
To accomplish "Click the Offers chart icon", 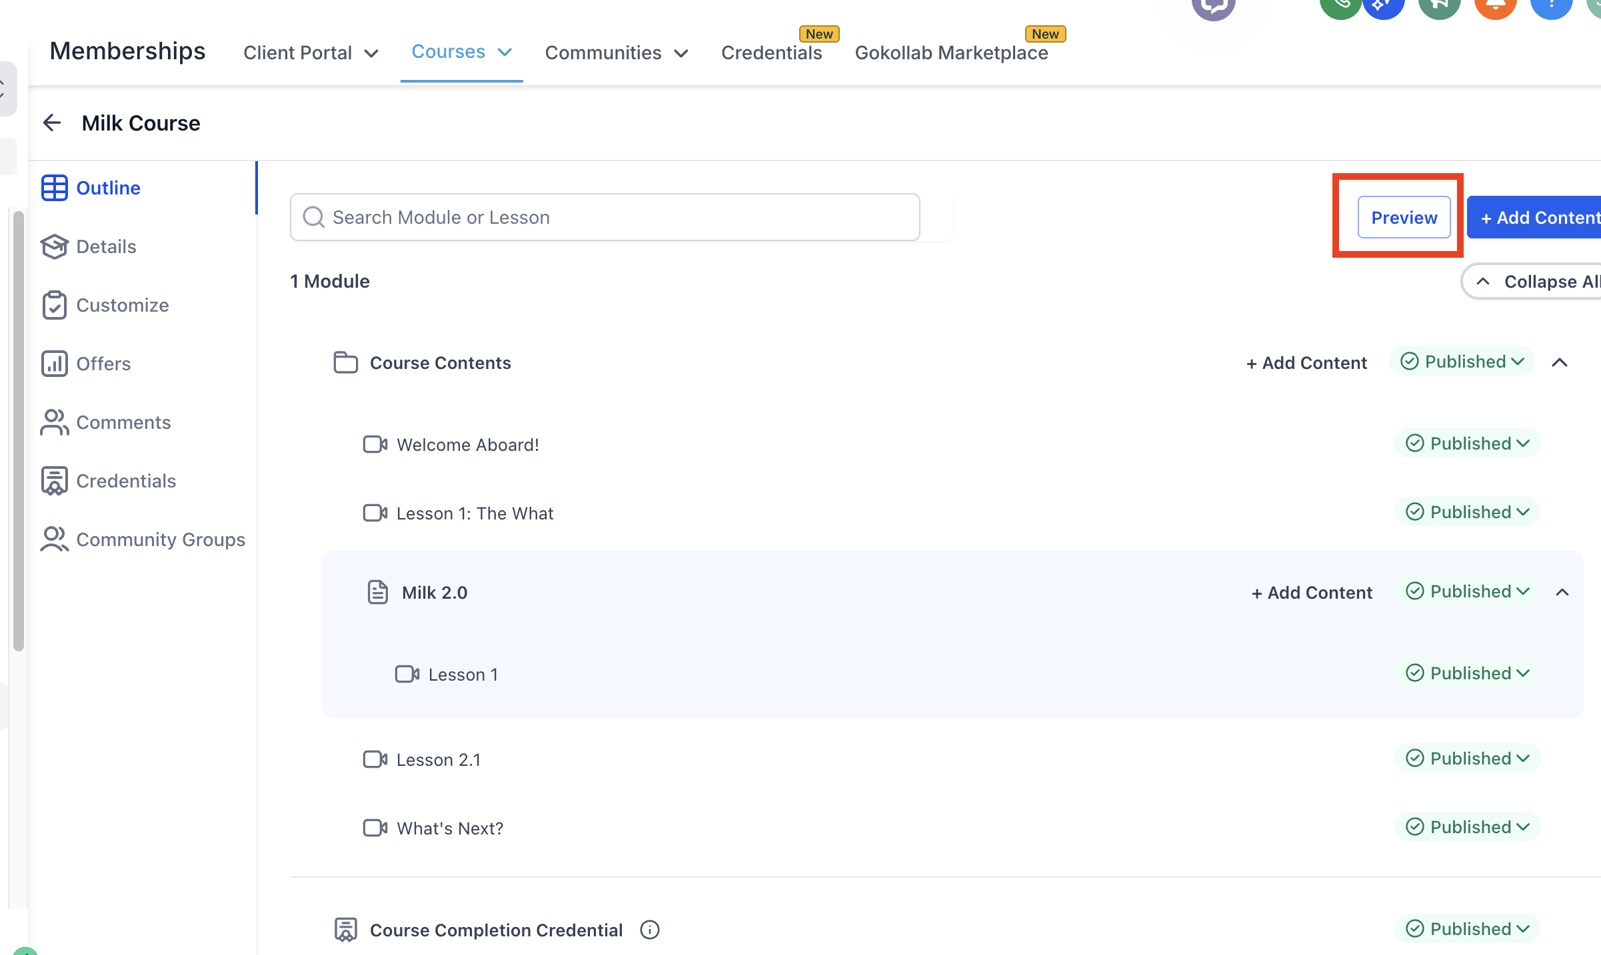I will coord(54,364).
